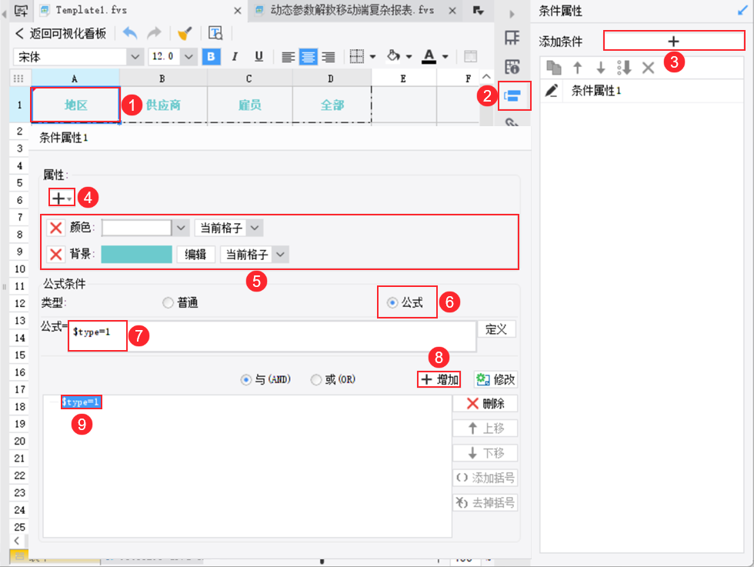Click the redo arrow icon
The width and height of the screenshot is (754, 567).
click(155, 33)
